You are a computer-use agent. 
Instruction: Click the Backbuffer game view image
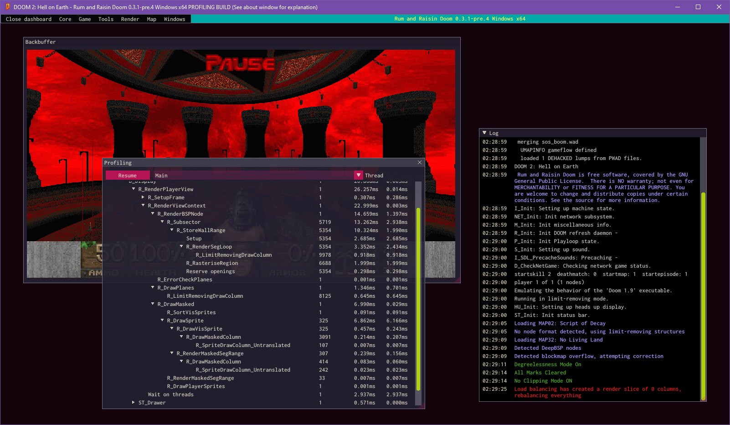click(241, 164)
